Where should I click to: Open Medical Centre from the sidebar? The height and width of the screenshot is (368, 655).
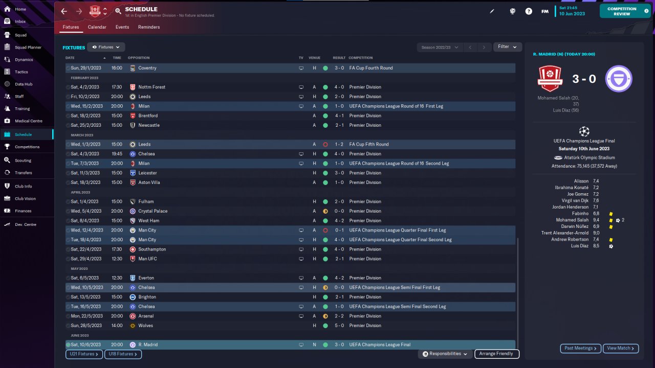point(27,121)
